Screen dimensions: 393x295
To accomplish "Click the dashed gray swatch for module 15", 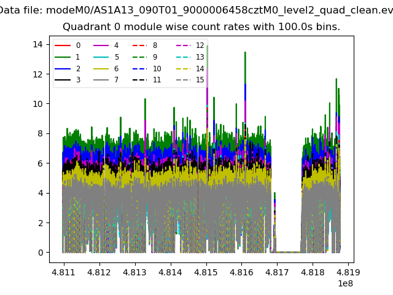I will 184,80.
